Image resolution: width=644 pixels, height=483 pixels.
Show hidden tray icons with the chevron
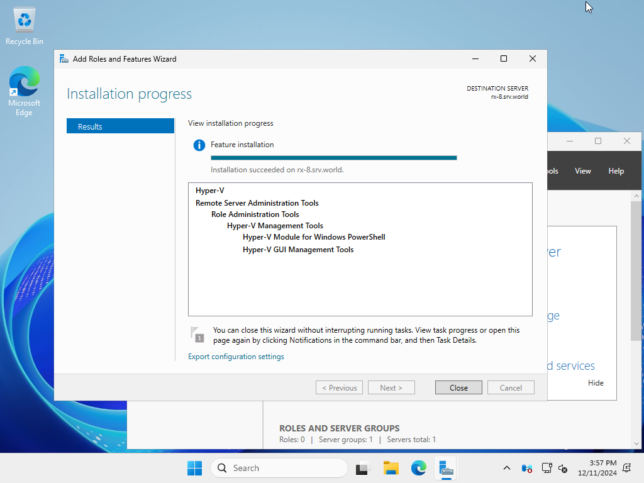(x=507, y=468)
